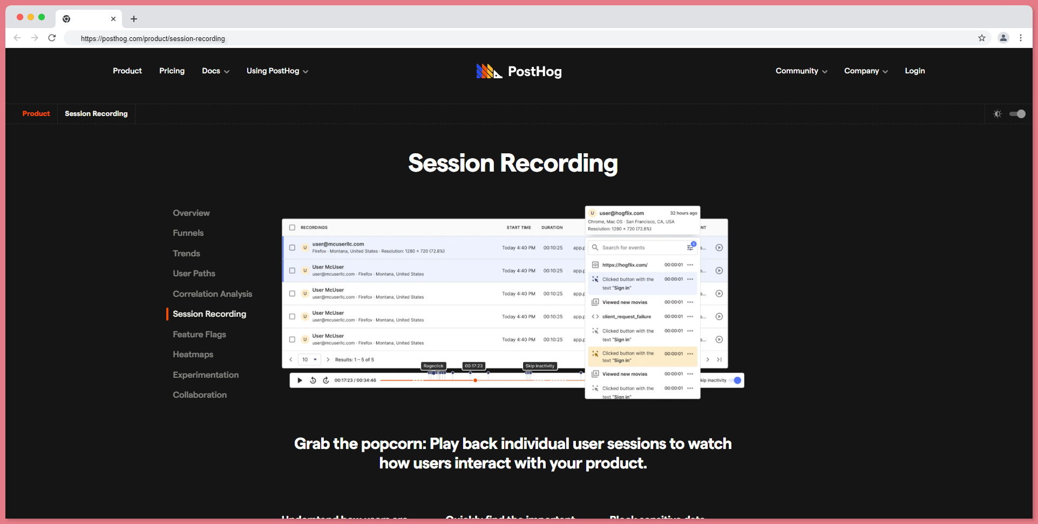Select the Session Recording breadcrumb tab
The height and width of the screenshot is (524, 1038).
[96, 114]
